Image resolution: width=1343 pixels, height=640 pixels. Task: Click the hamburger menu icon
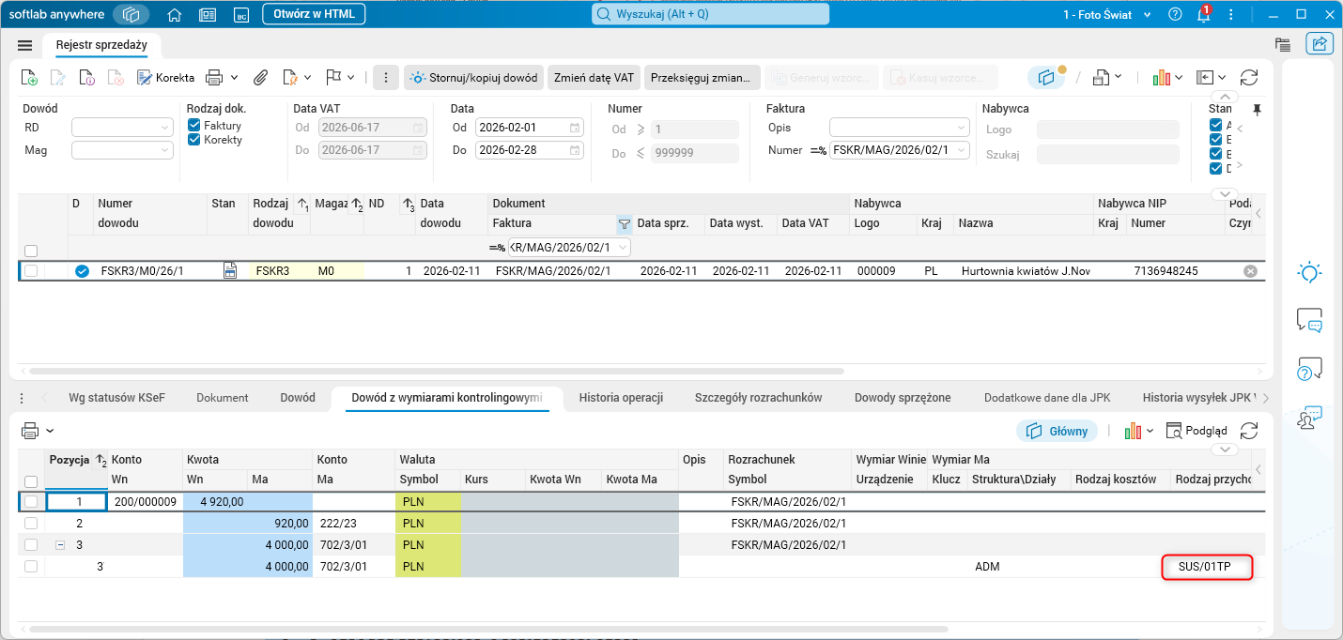tap(25, 44)
